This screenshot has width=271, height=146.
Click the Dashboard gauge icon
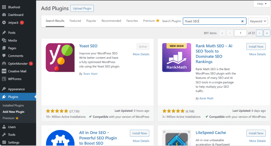[x=4, y=15]
